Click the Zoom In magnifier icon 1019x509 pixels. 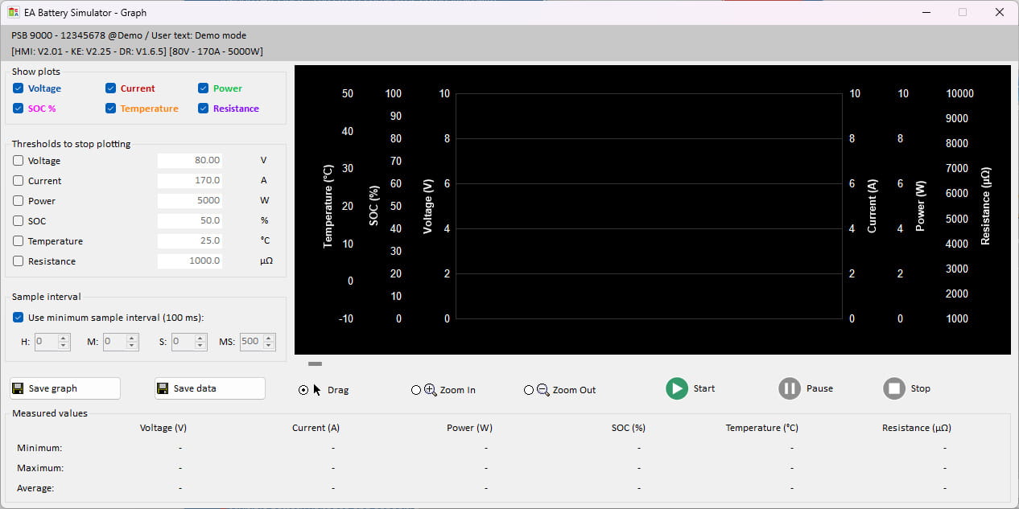click(430, 390)
